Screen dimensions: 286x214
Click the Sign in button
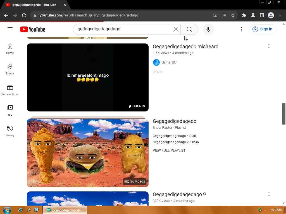point(263,29)
